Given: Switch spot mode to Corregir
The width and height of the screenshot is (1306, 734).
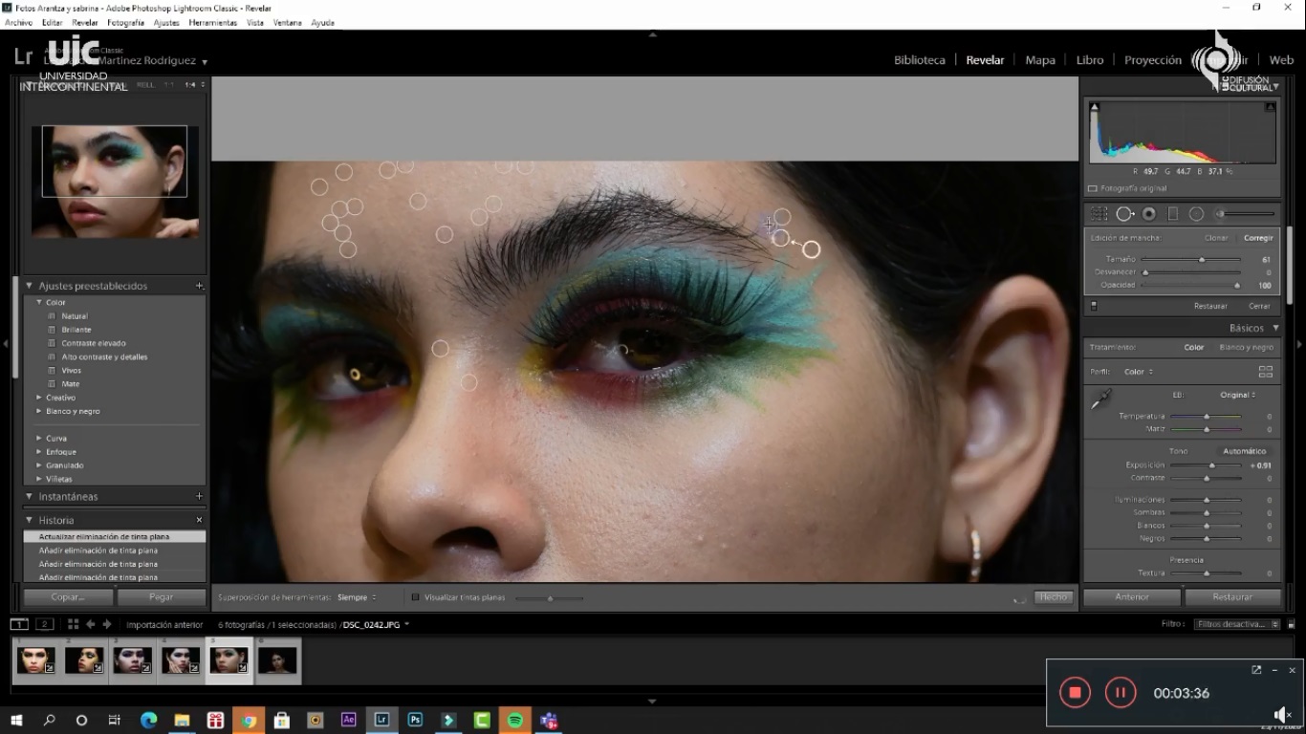Looking at the screenshot, I should (x=1258, y=238).
